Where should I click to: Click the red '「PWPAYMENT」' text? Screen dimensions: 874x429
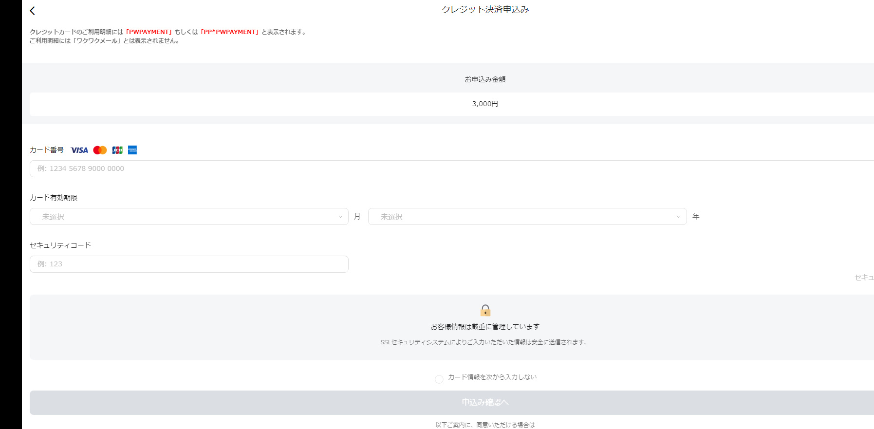(149, 32)
